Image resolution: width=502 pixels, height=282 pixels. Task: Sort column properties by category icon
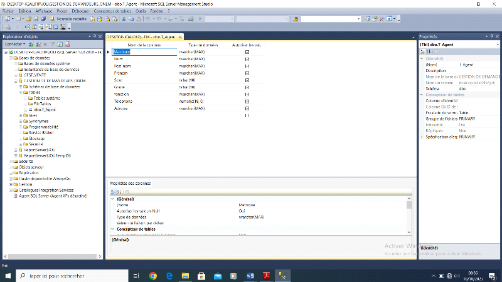point(114,192)
